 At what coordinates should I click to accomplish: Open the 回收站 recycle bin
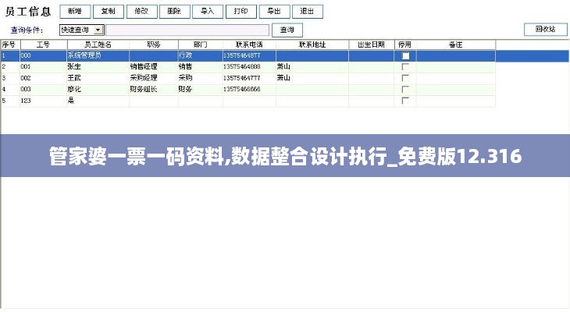point(546,30)
